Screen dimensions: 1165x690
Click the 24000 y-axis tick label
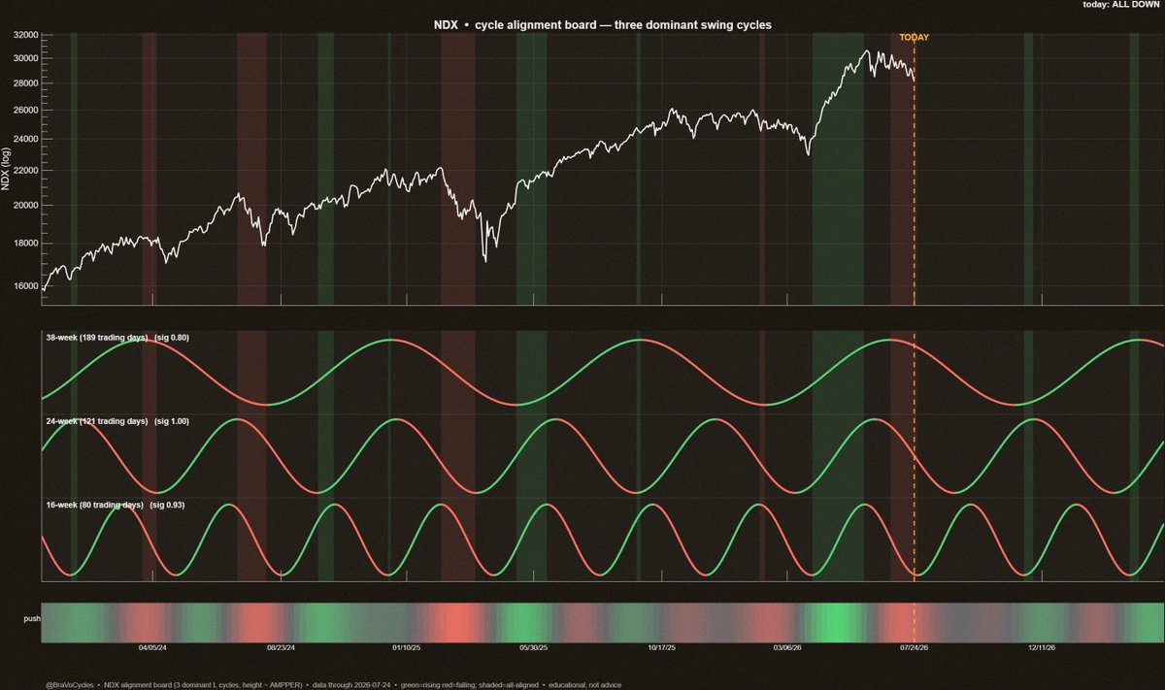click(x=25, y=140)
